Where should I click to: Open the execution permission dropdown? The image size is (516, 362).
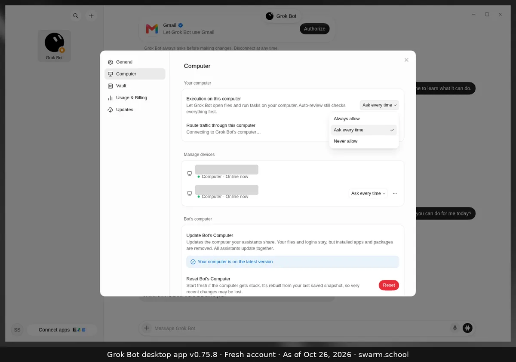(379, 105)
